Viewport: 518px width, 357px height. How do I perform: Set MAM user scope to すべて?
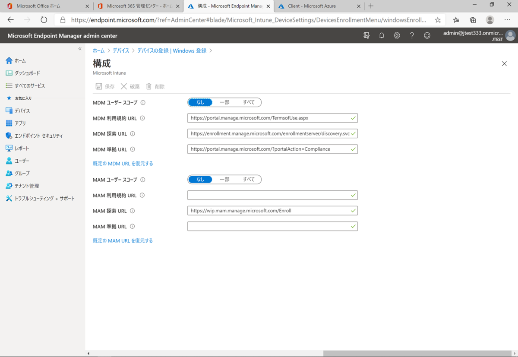pos(249,180)
